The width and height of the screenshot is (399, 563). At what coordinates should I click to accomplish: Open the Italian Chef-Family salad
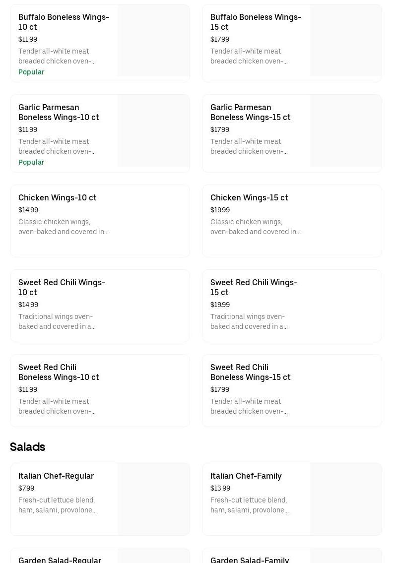[246, 476]
